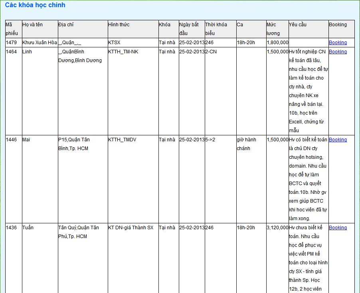This screenshot has width=360, height=293.
Task: Select the salary value 1,800,000
Action: click(277, 43)
